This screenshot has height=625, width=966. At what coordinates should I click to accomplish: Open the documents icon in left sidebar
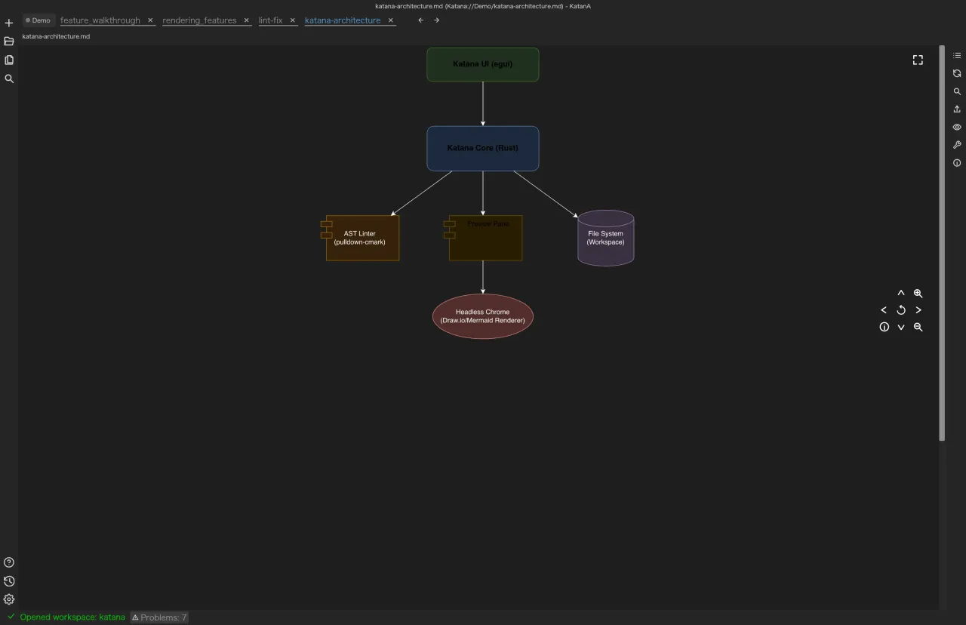[9, 60]
